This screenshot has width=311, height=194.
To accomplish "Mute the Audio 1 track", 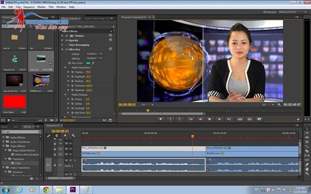I will click(x=70, y=160).
